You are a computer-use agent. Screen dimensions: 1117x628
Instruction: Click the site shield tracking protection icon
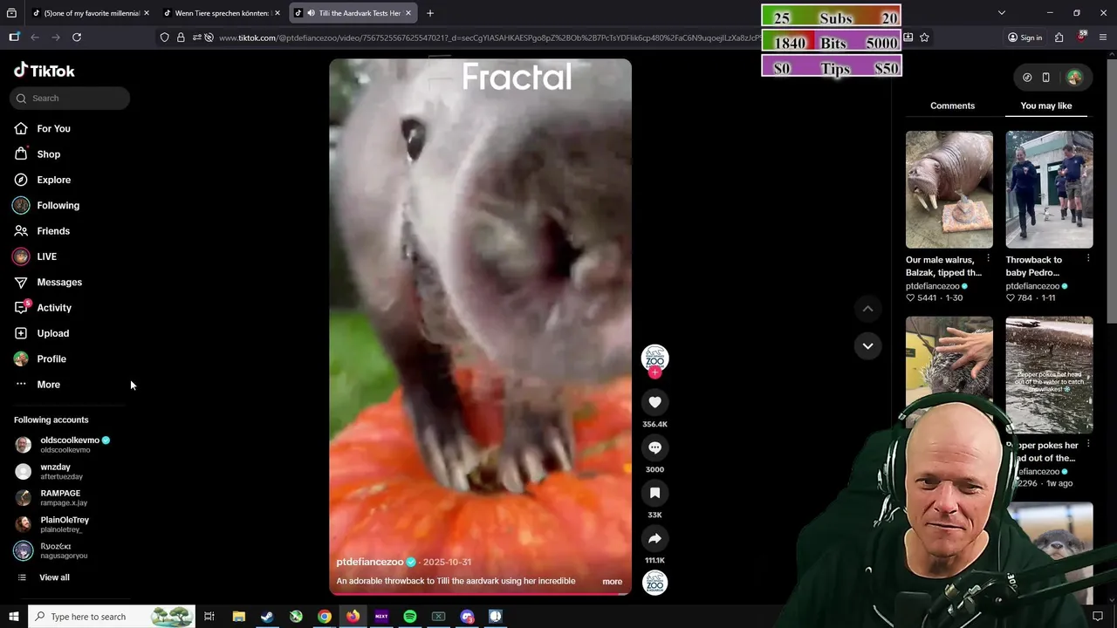(164, 38)
